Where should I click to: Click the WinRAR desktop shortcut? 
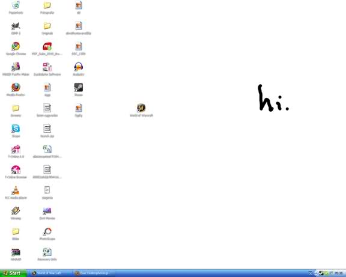[x=16, y=252]
